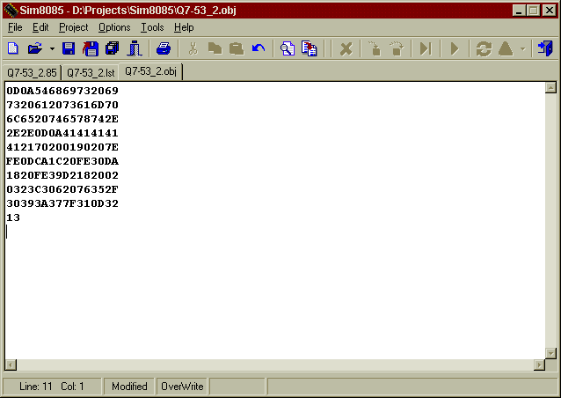Click the Exit door icon in toolbar
Image resolution: width=561 pixels, height=398 pixels.
tap(545, 48)
